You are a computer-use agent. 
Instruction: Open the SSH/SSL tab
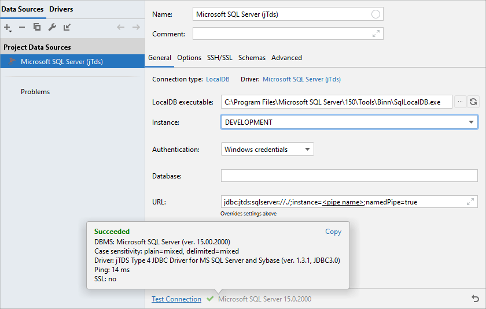click(220, 58)
